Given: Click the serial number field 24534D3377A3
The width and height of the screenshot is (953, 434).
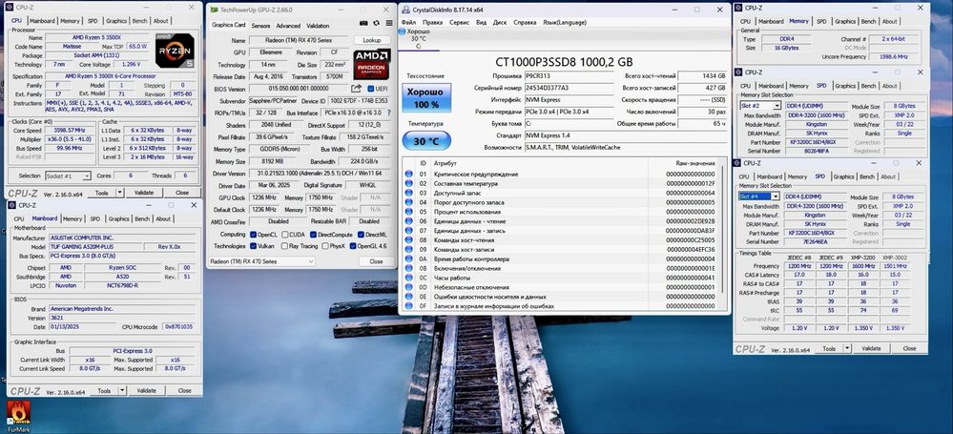Looking at the screenshot, I should (x=570, y=88).
